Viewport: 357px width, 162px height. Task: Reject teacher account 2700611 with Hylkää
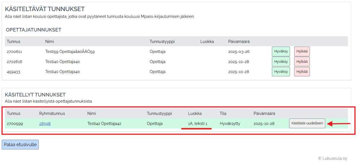click(302, 52)
